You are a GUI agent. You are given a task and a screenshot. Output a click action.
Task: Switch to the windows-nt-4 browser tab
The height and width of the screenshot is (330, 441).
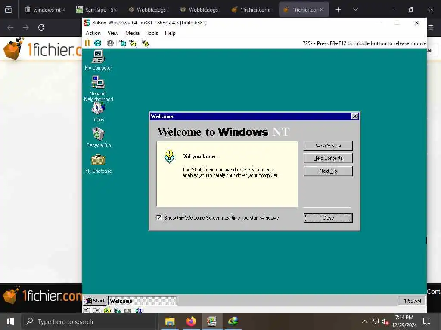point(45,9)
